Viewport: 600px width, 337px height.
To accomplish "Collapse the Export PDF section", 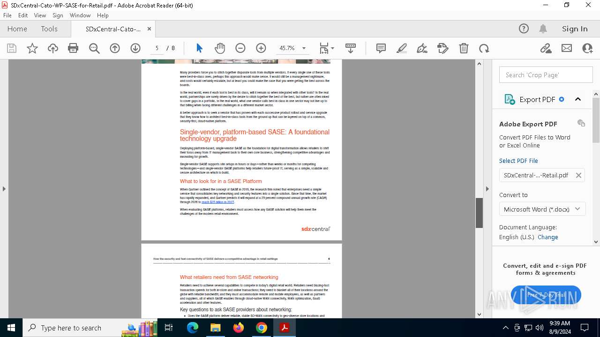I will (x=578, y=99).
